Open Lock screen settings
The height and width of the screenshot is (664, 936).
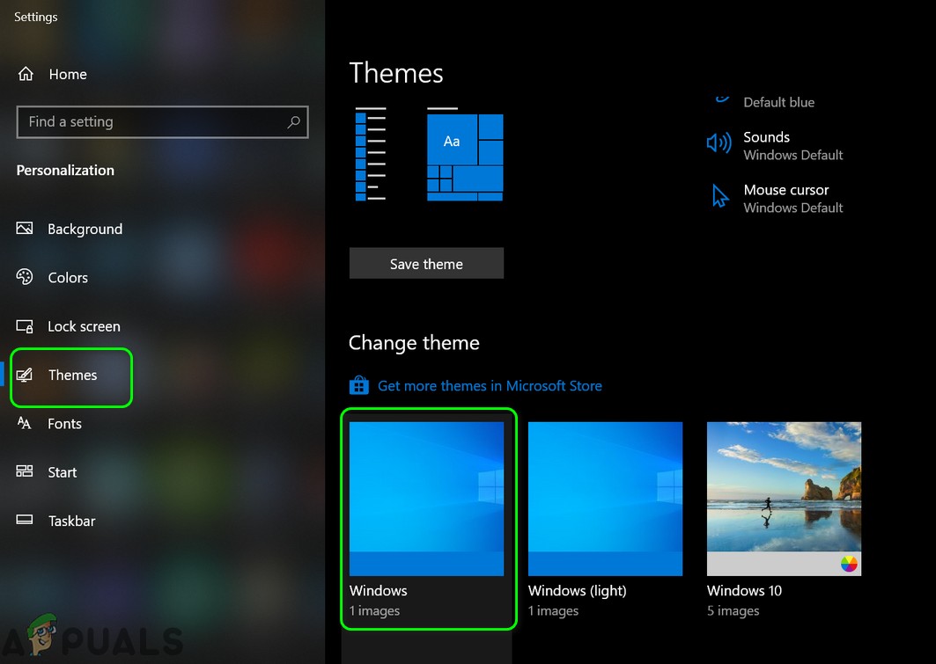pos(68,326)
